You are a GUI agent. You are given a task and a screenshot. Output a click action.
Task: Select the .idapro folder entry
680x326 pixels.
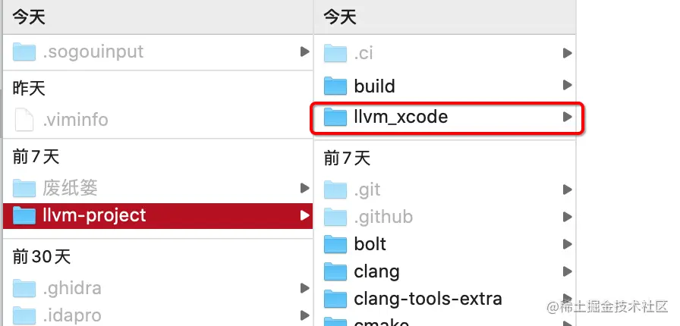click(158, 315)
